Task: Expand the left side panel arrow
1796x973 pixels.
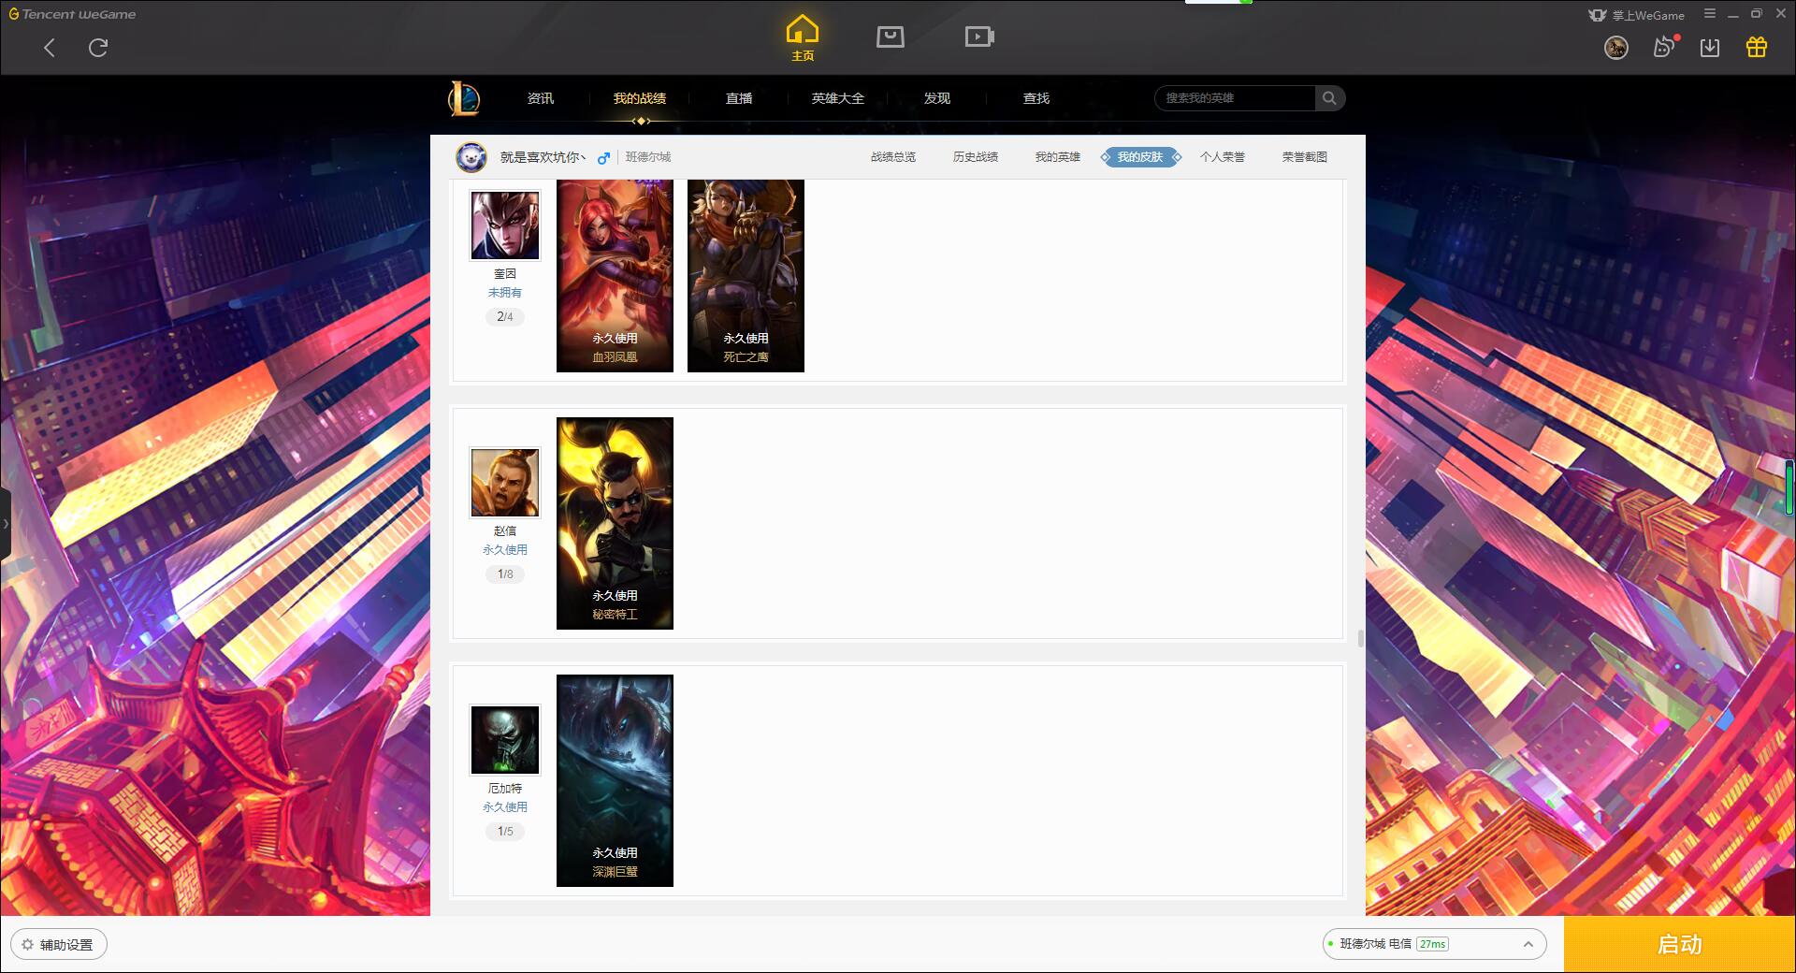Action: point(5,524)
